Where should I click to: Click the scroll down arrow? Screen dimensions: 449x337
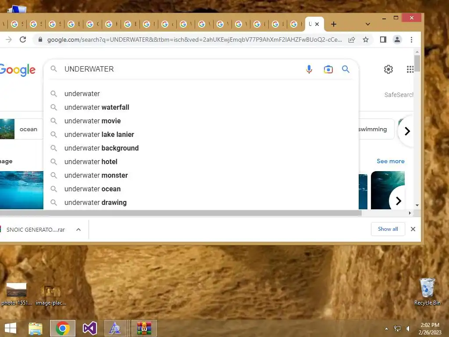[x=417, y=205]
